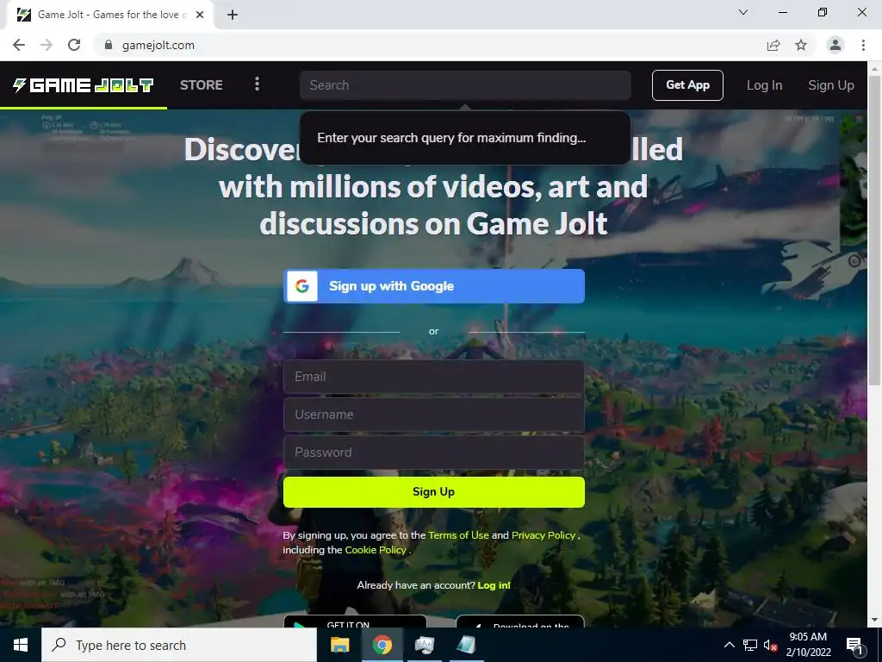The width and height of the screenshot is (882, 662).
Task: Click the network icon in system tray
Action: pyautogui.click(x=750, y=645)
